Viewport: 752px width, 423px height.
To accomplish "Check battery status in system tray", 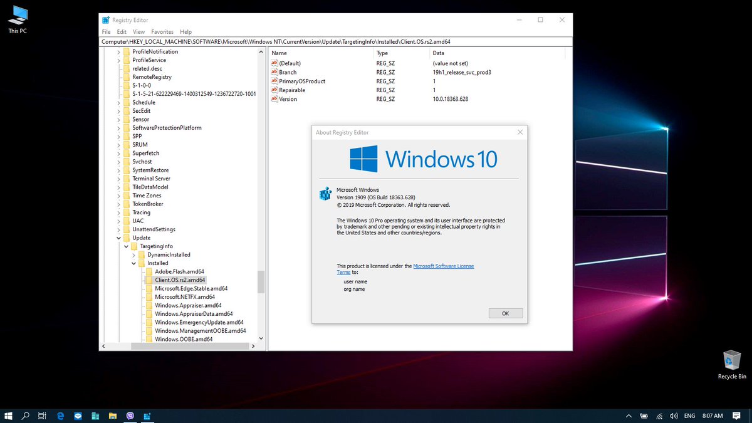I will click(644, 415).
